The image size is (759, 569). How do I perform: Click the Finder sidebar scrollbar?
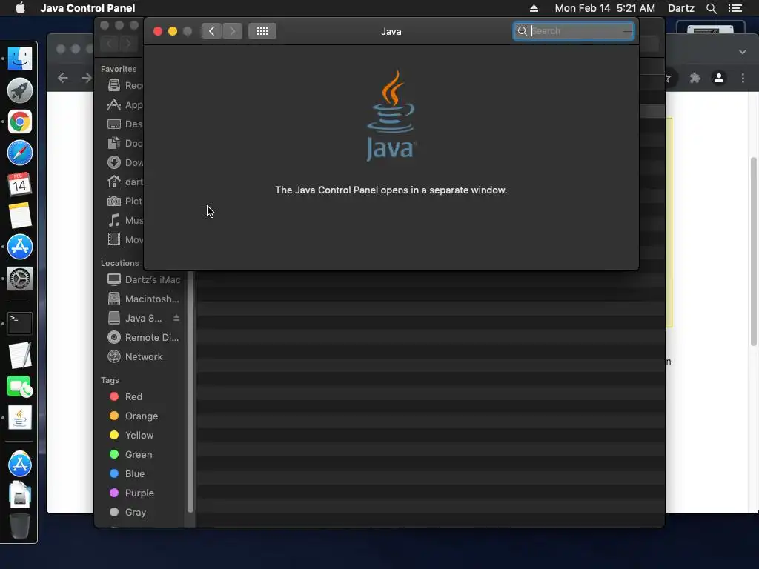[190, 392]
